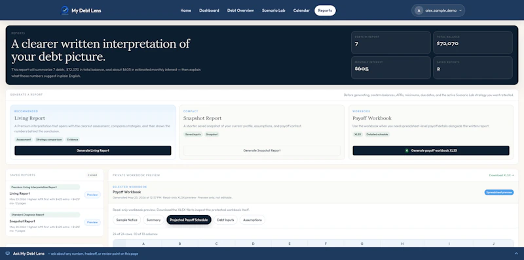Click the spreadsheet select-all corner cell

(x=119, y=244)
